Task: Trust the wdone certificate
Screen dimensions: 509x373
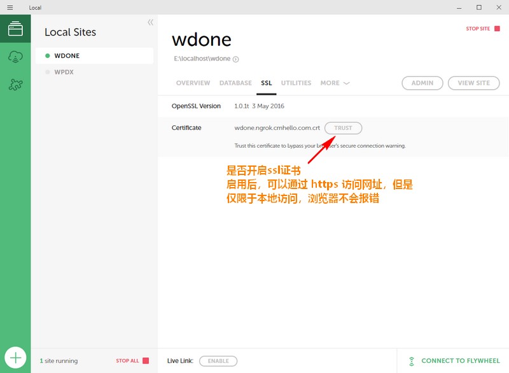Action: click(x=343, y=128)
